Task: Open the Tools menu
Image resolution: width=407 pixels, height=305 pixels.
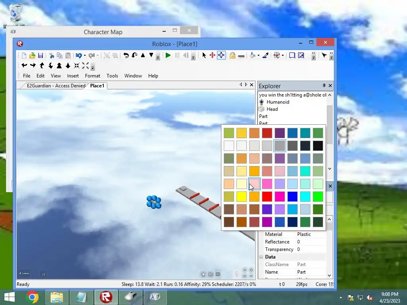Action: click(x=112, y=76)
